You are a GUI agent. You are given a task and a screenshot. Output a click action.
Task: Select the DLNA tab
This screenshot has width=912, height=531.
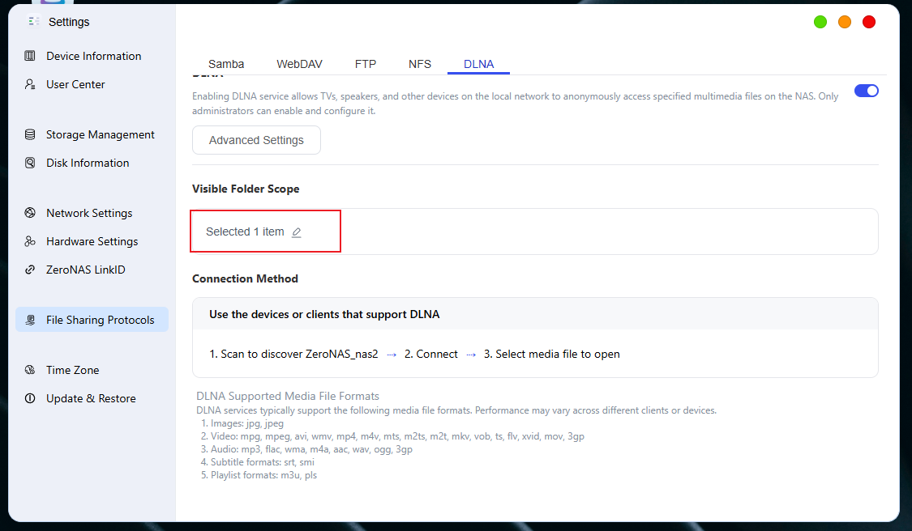pos(478,64)
